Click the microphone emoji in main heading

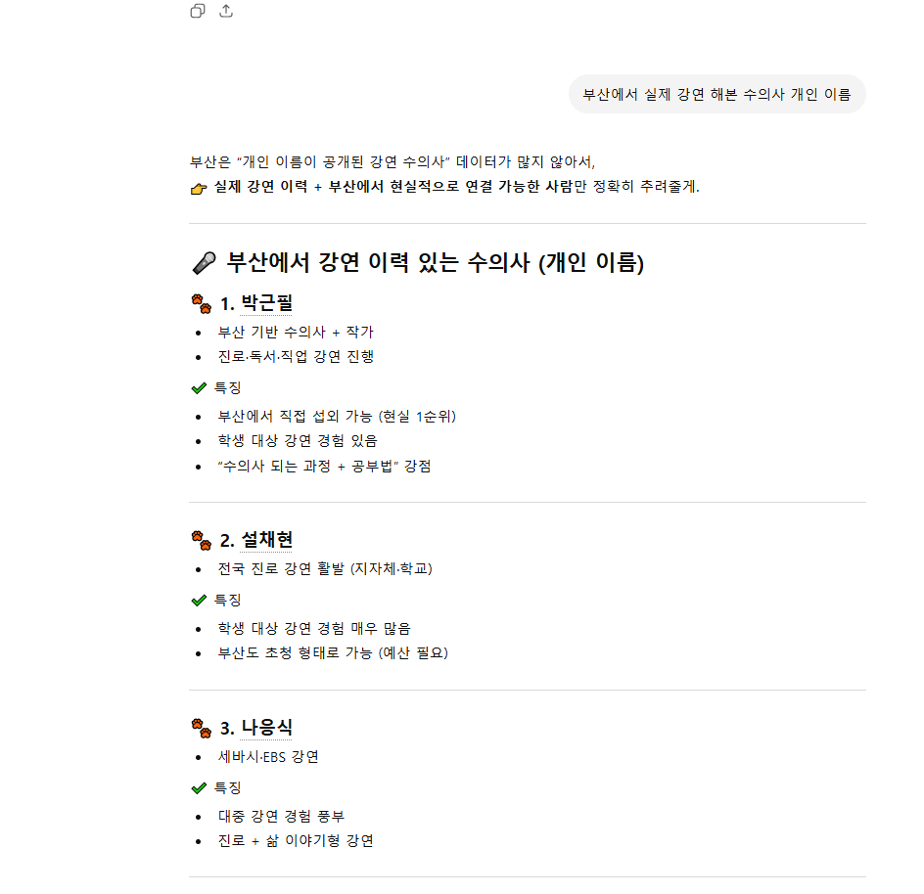[x=204, y=263]
